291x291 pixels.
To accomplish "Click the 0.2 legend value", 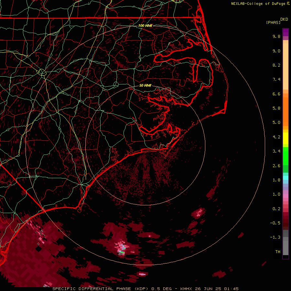I will pyautogui.click(x=276, y=209).
